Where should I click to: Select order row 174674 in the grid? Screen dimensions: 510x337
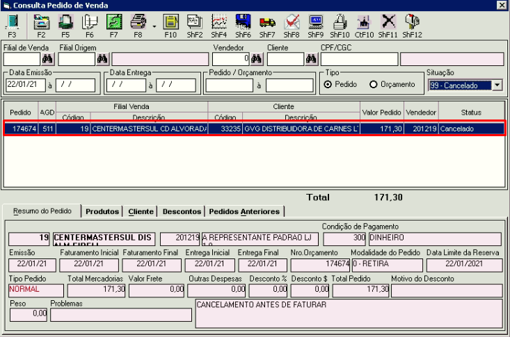[x=255, y=129]
